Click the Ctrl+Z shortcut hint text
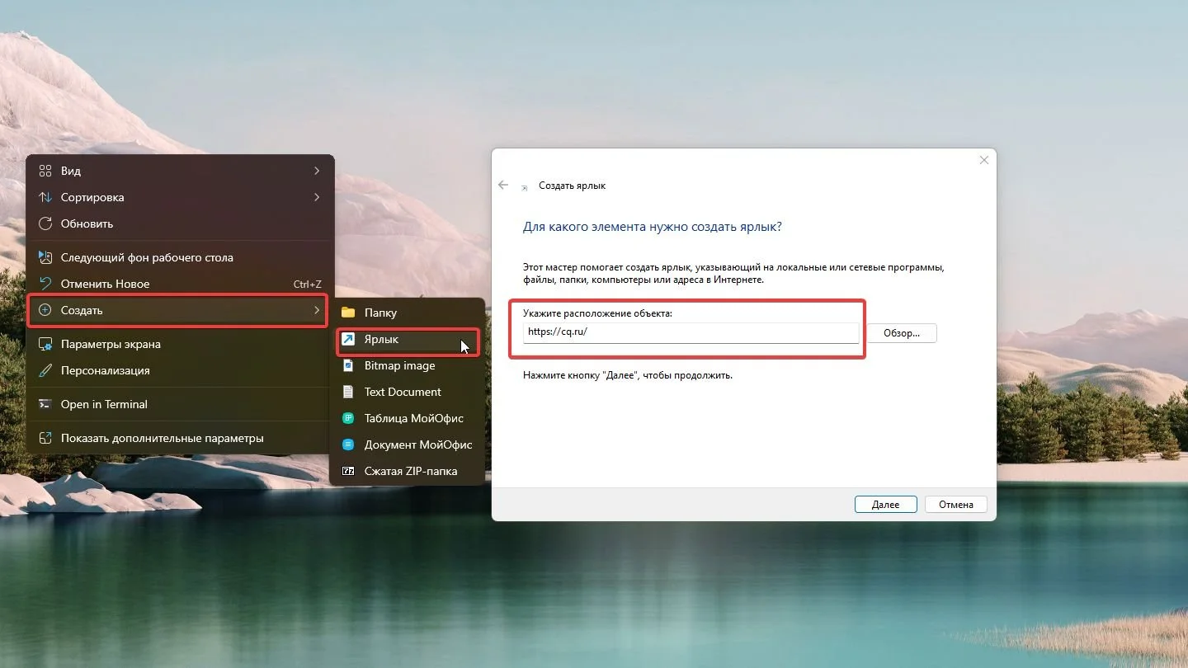The height and width of the screenshot is (668, 1188). coord(308,285)
